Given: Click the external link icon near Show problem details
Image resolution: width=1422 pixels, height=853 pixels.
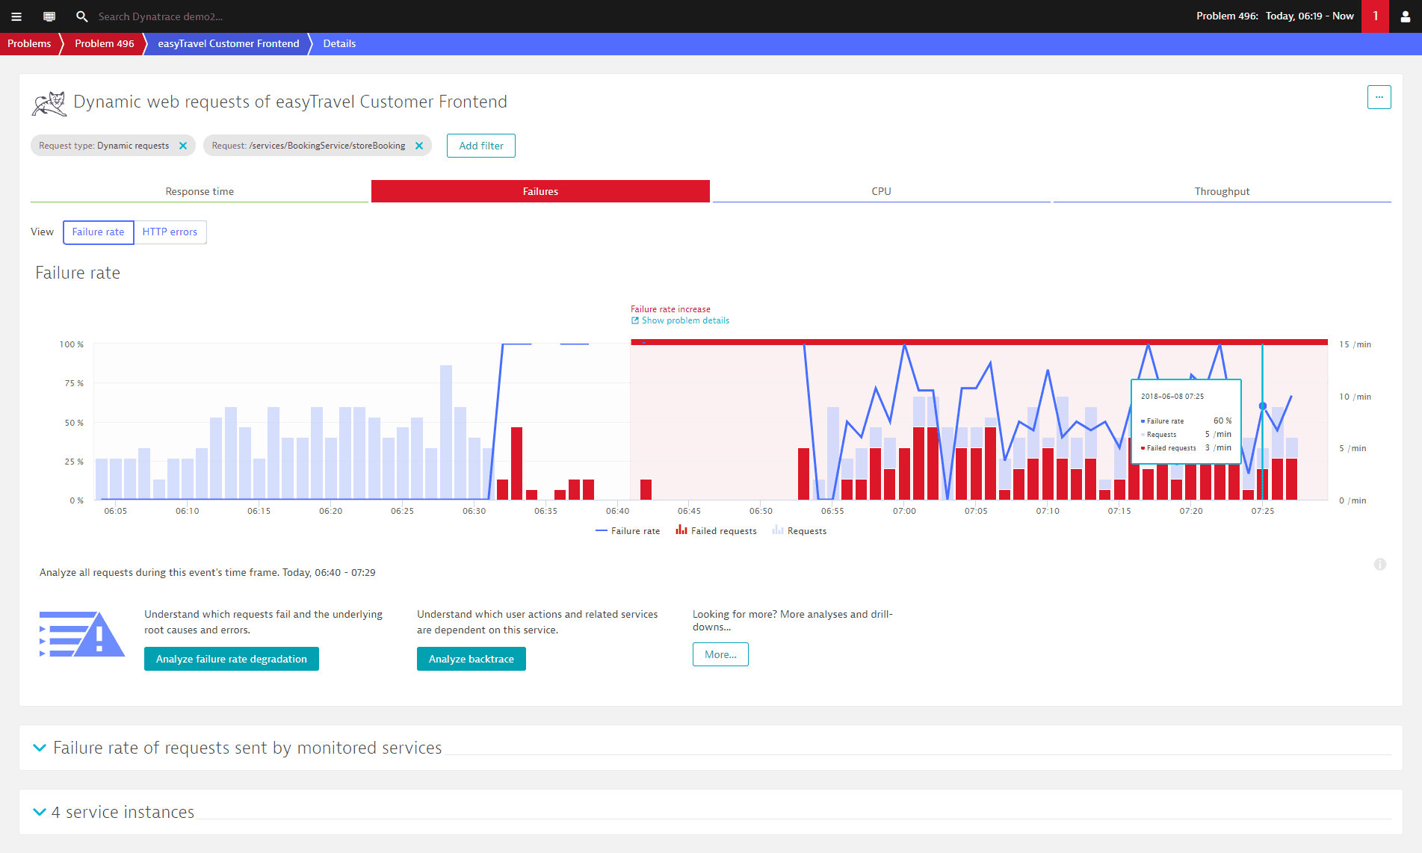Looking at the screenshot, I should pos(635,320).
